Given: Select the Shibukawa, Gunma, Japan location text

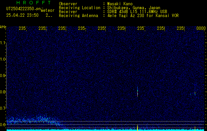Looking at the screenshot, I should click(x=134, y=8).
